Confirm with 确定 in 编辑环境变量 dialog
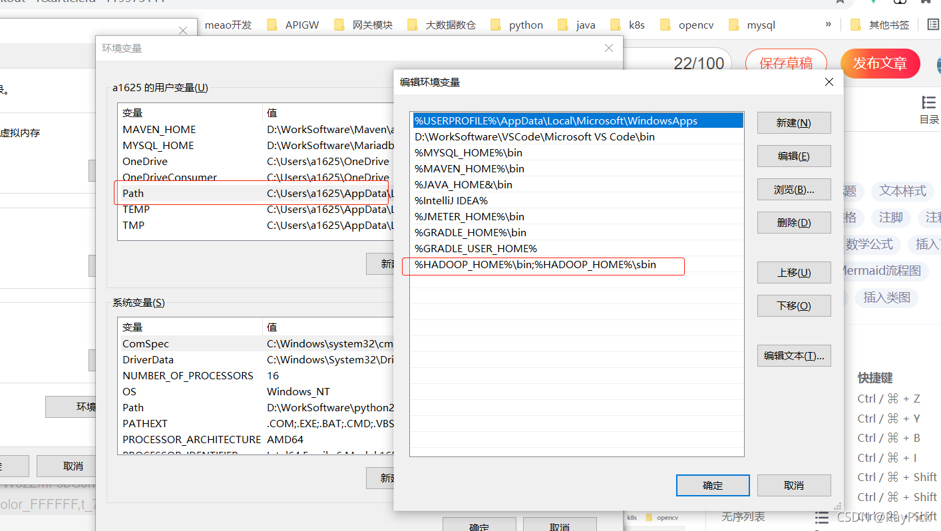Viewport: 941px width, 531px height. tap(713, 485)
